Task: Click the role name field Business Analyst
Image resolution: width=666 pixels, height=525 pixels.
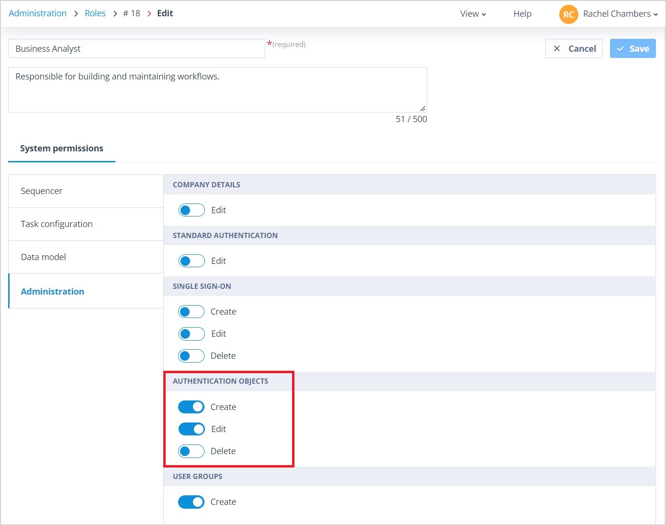Action: coord(136,48)
